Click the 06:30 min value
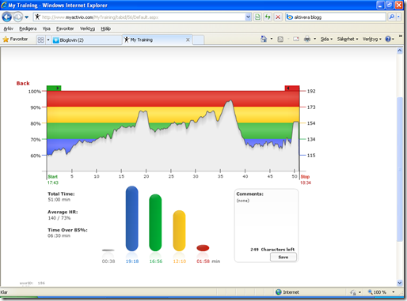Screen dimensions: 407x301 point(59,235)
